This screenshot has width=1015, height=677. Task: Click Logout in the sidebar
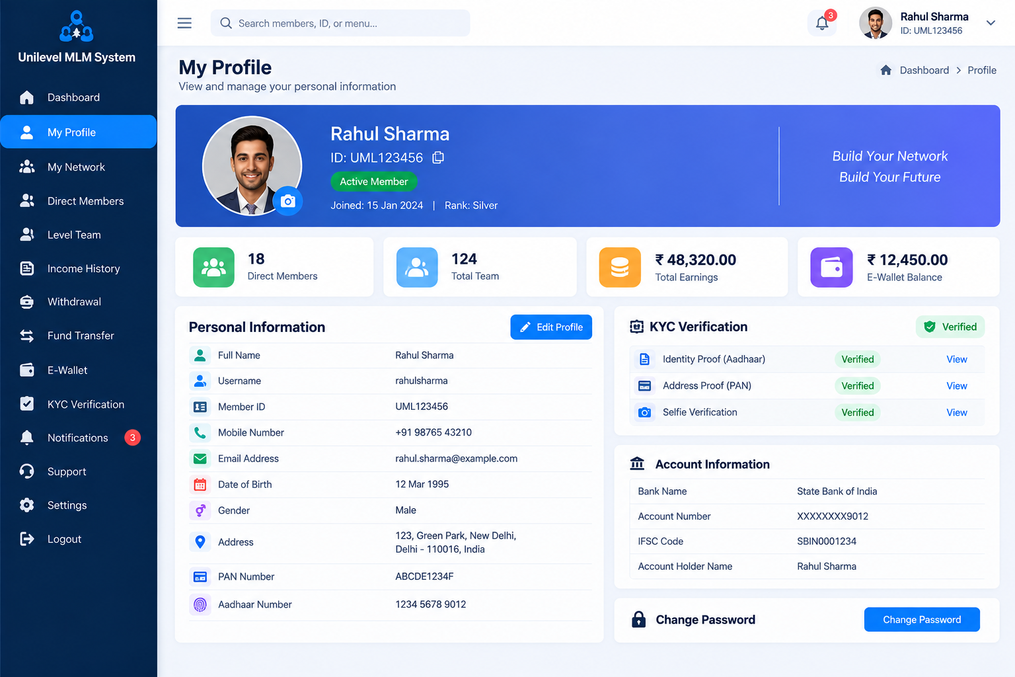pyautogui.click(x=79, y=539)
